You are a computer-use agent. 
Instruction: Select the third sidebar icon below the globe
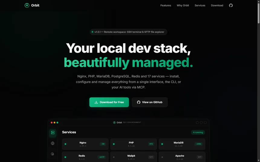coord(53,154)
